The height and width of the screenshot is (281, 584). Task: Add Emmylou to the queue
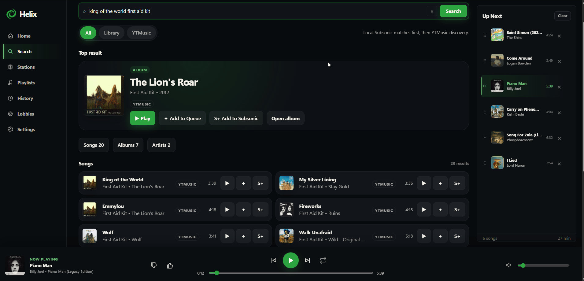tap(243, 210)
